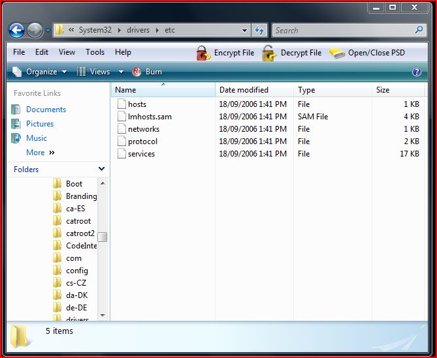Select the config folder in tree
This screenshot has height=358, width=437.
click(77, 271)
